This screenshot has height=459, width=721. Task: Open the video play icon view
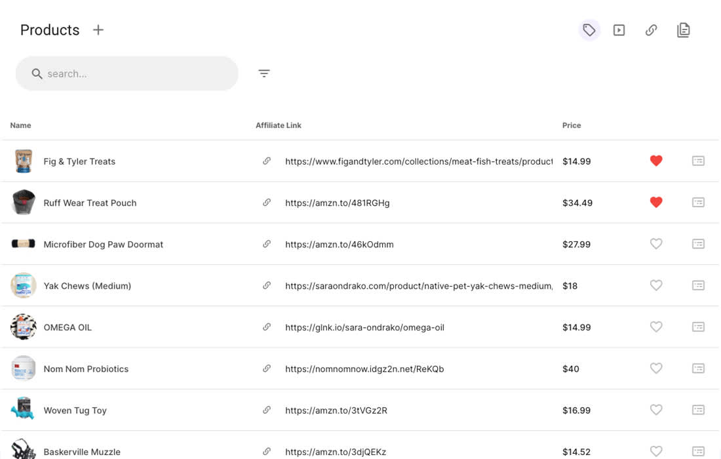point(619,30)
